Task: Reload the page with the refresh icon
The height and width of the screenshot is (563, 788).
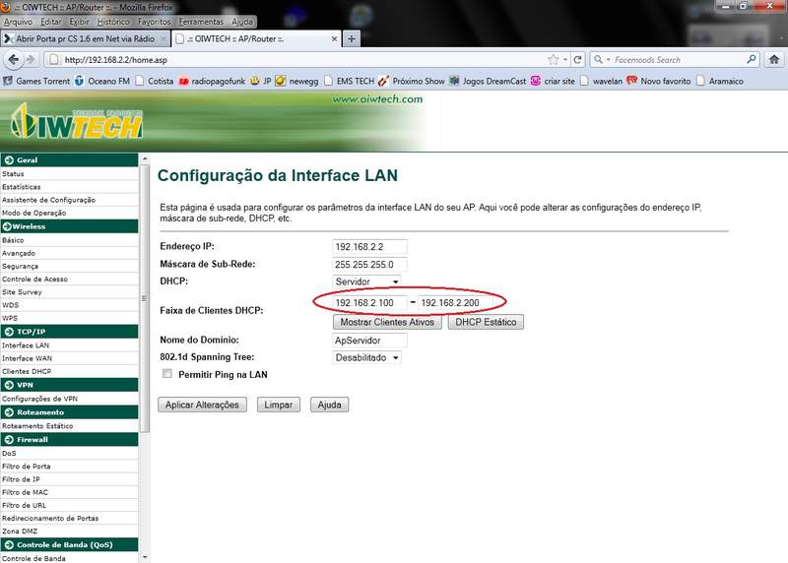Action: (578, 60)
